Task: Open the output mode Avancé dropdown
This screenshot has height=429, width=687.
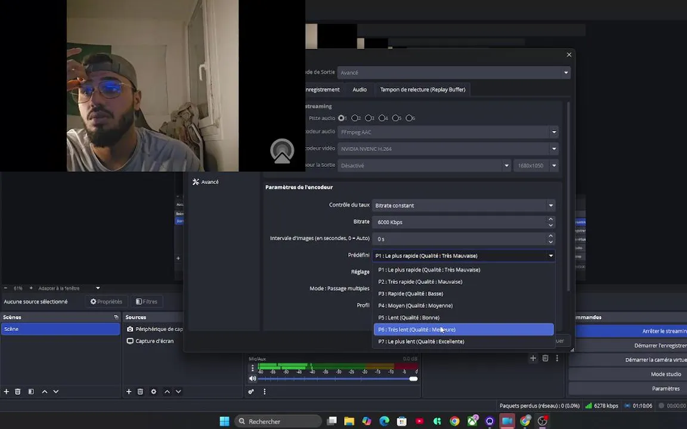Action: (454, 73)
